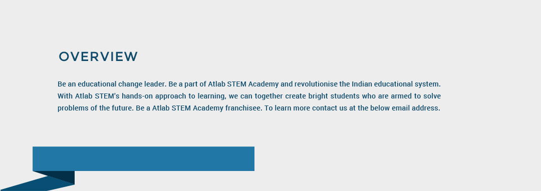This screenshot has height=191, width=541.
Task: Click the words "With Atlab STEM's"
Action: [x=88, y=96]
